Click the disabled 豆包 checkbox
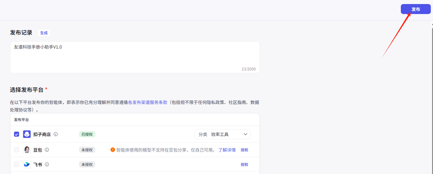 click(x=17, y=150)
